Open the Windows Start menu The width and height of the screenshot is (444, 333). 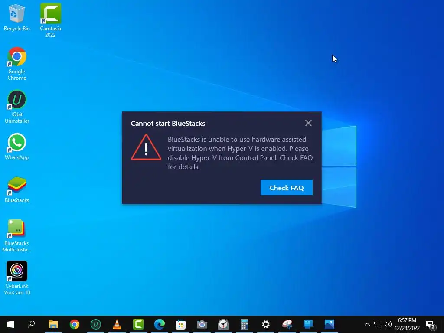click(10, 324)
